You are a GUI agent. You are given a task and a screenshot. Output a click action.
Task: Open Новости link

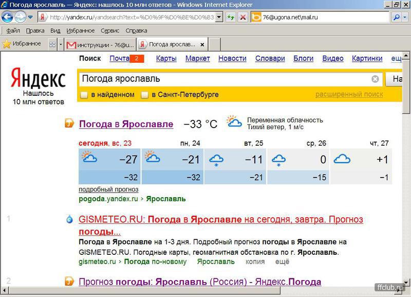point(232,58)
